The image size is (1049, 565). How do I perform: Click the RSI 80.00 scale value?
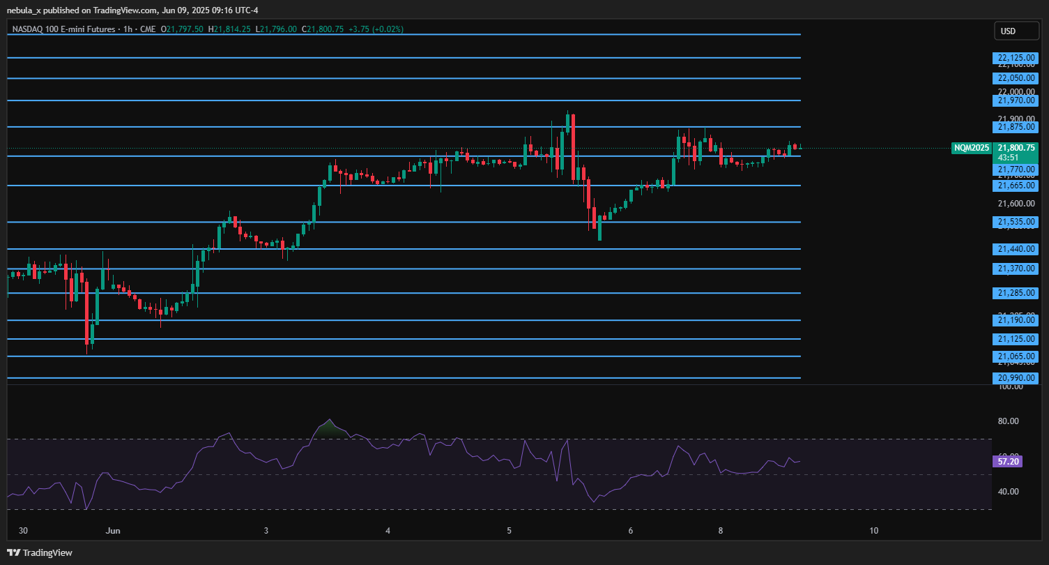click(x=1009, y=421)
